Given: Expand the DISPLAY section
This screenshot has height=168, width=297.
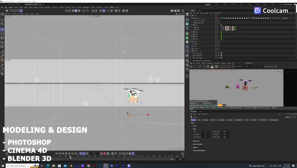Looking at the screenshot, I should 192,147.
